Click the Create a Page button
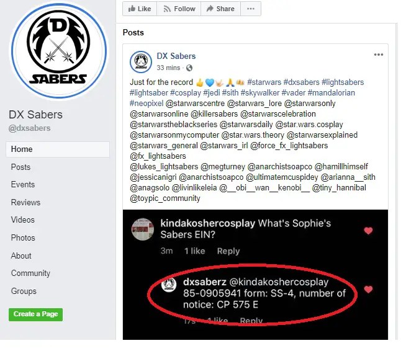 (35, 314)
